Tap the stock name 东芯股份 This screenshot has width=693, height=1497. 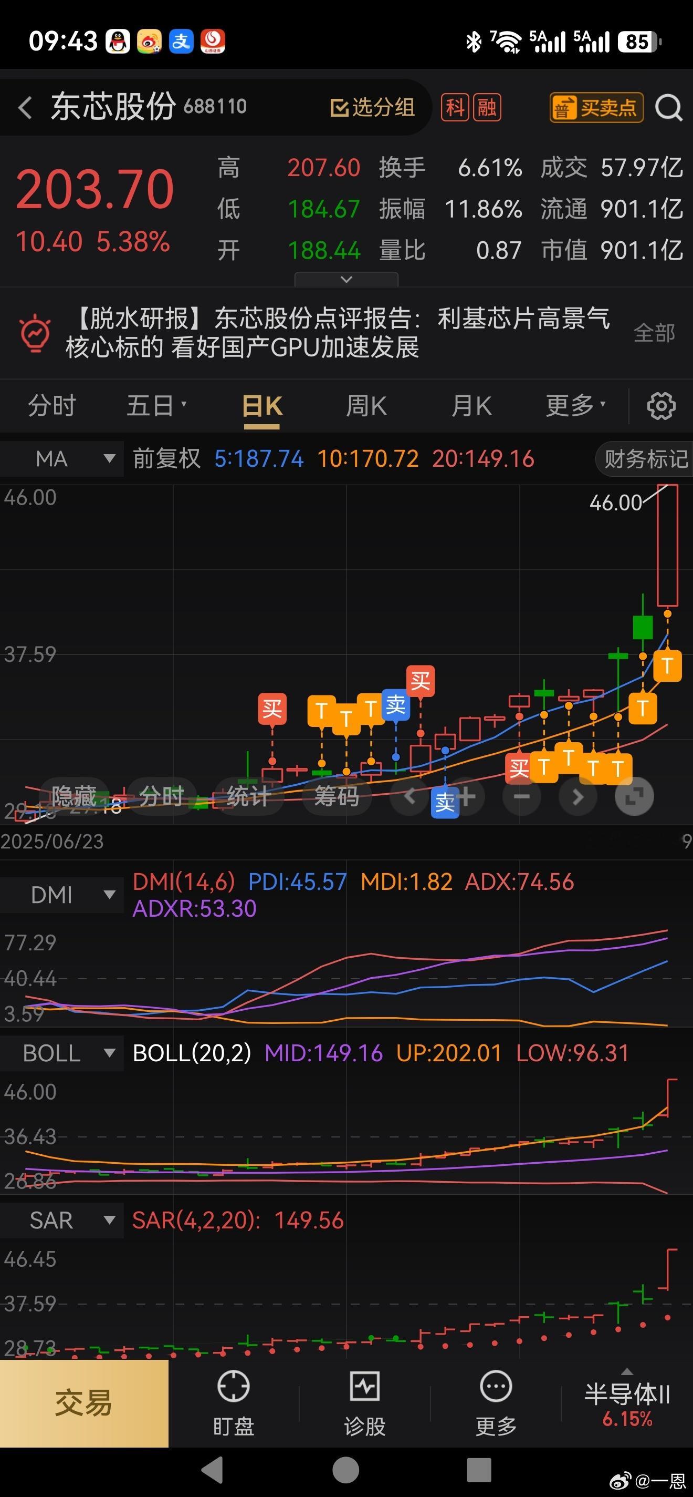[x=113, y=107]
